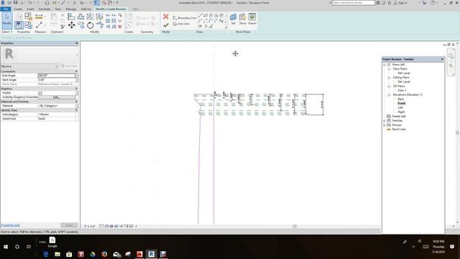Click the Properties palette icon in ribbon
Viewport: 460px width, 259px height.
(x=19, y=25)
